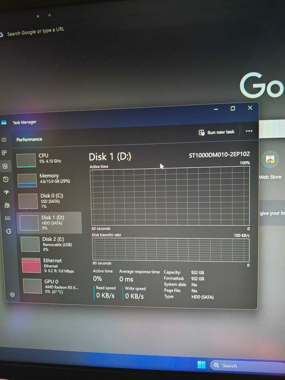Screen dimensions: 285x380
Task: Select Disk 2 (E:) removable item
Action: pyautogui.click(x=51, y=244)
